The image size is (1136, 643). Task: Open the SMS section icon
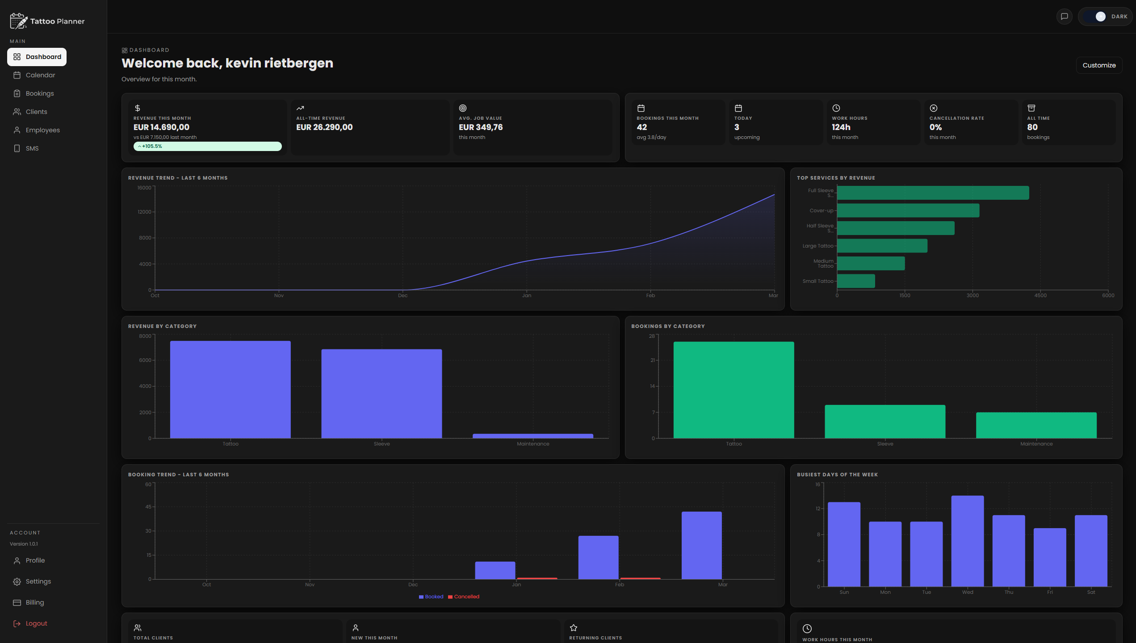coord(17,148)
